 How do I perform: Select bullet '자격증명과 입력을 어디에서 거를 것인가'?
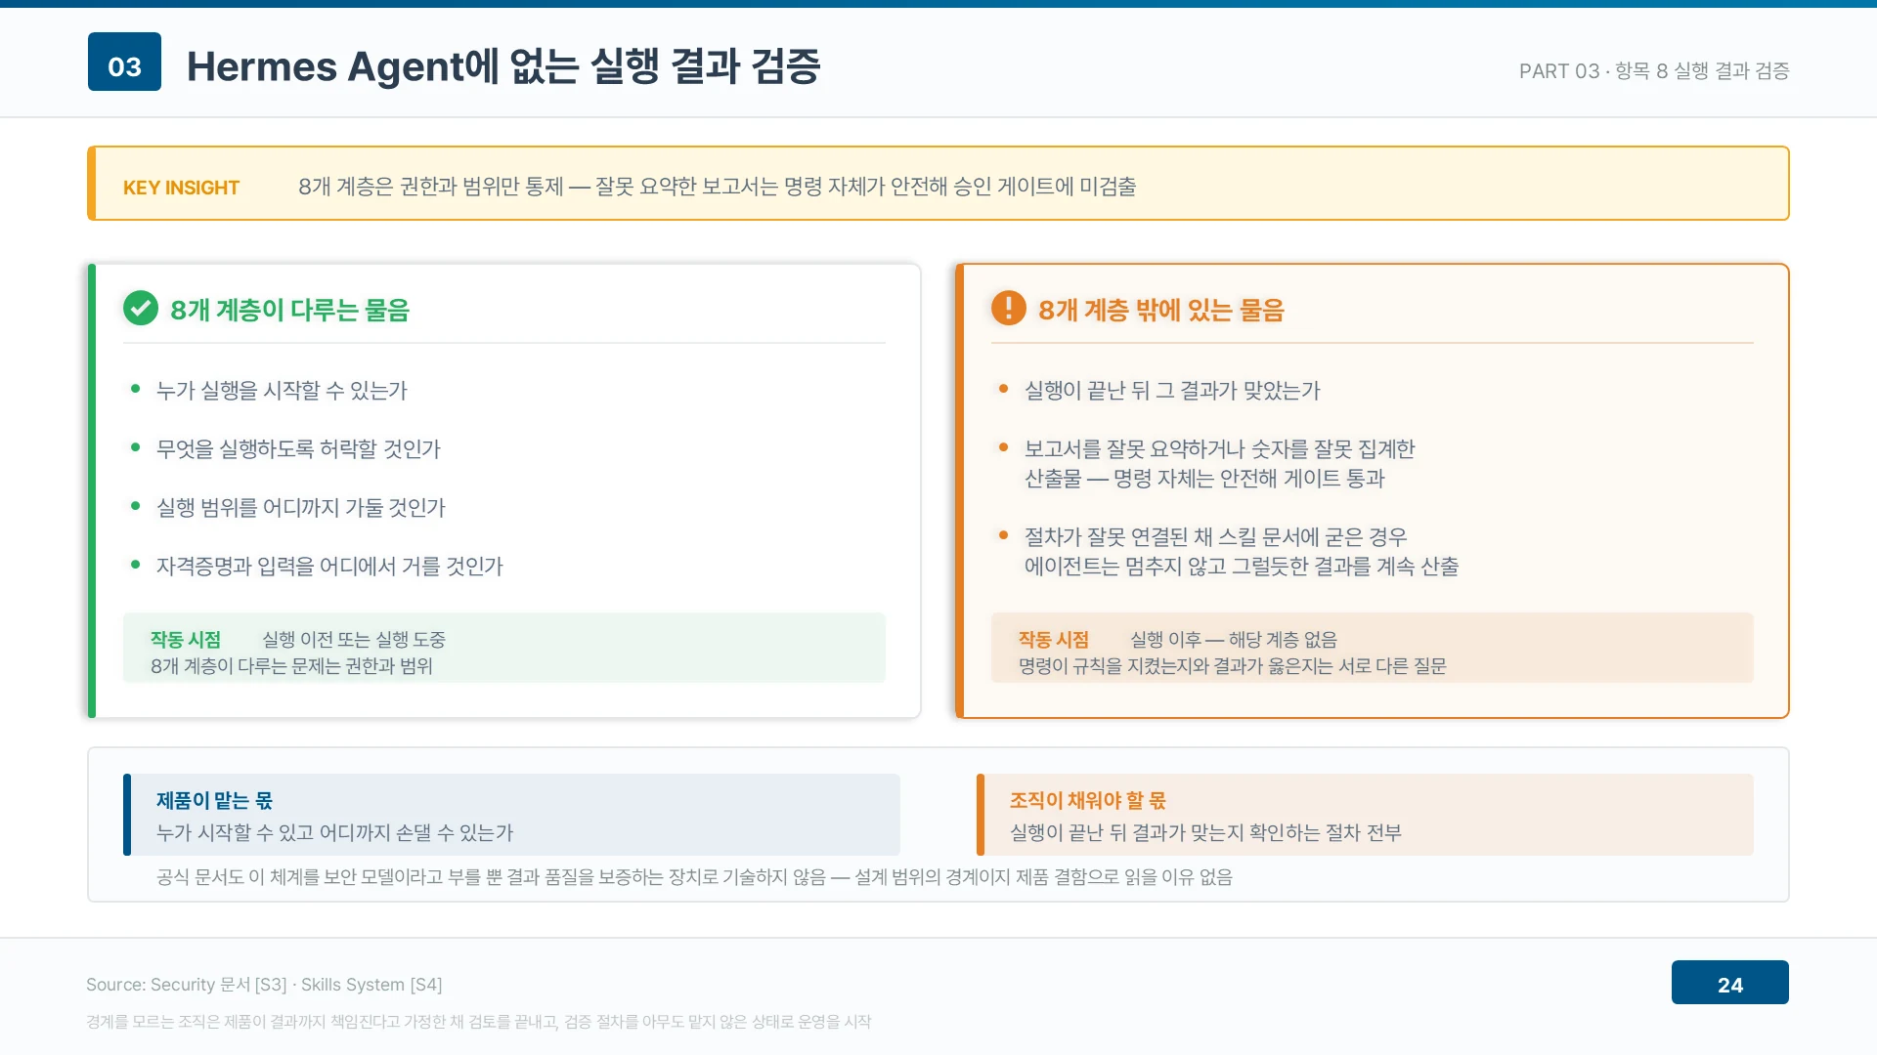329,567
